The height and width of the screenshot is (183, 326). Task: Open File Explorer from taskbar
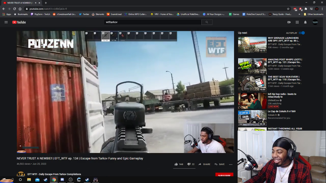point(29,180)
